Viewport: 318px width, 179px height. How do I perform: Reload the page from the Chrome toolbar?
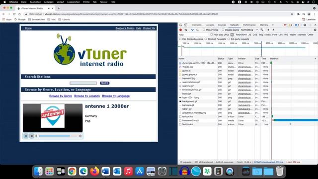click(x=14, y=14)
